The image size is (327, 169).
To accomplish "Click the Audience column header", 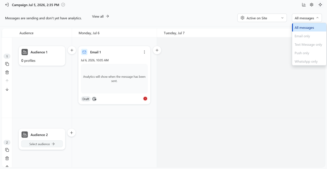I will pos(27,33).
